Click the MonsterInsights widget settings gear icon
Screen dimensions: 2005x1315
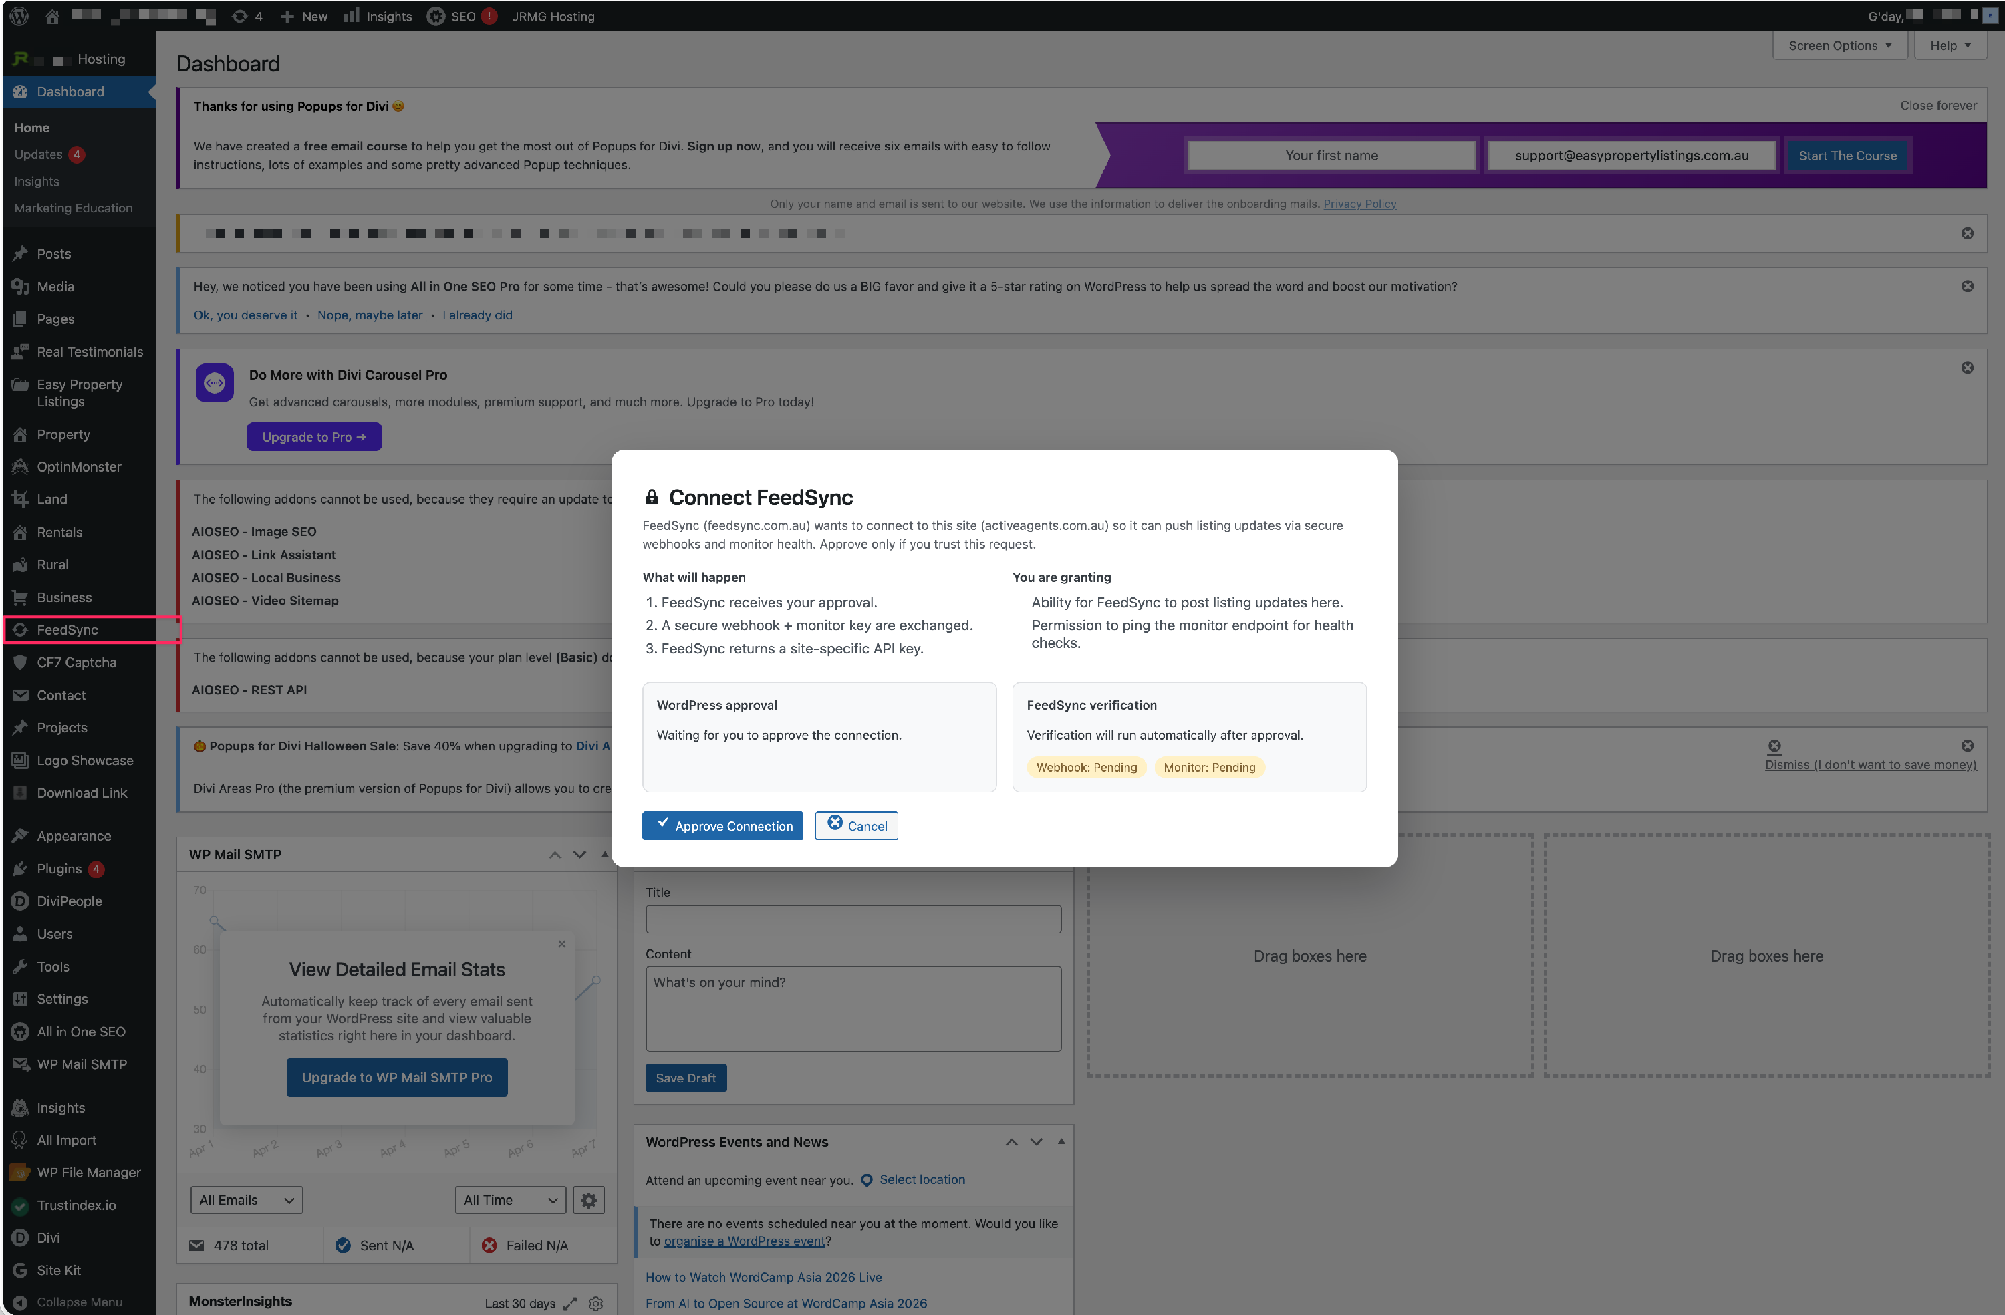pyautogui.click(x=595, y=1303)
